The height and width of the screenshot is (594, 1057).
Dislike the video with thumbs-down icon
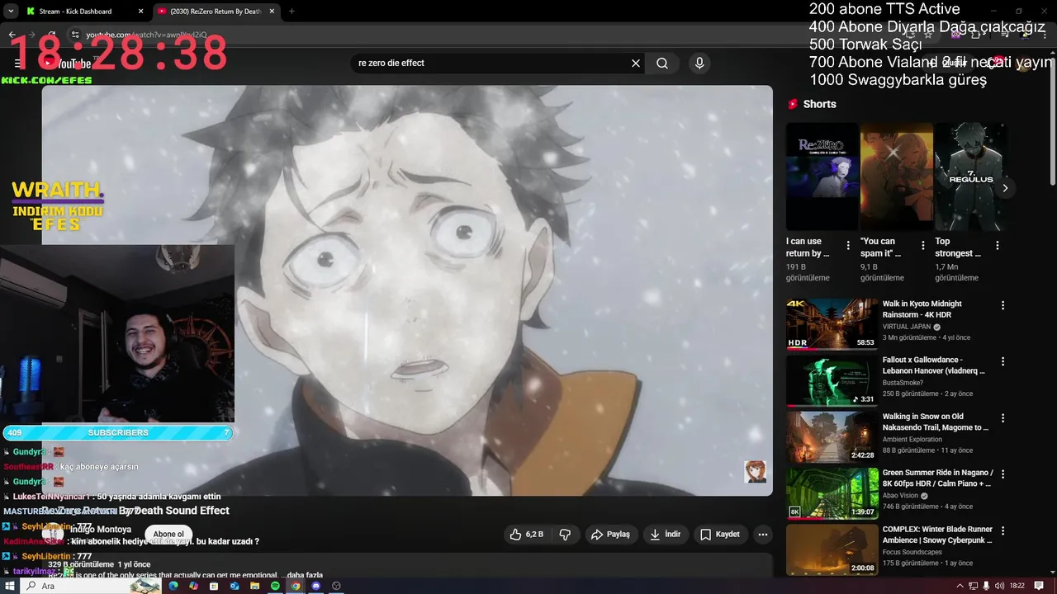pyautogui.click(x=565, y=535)
